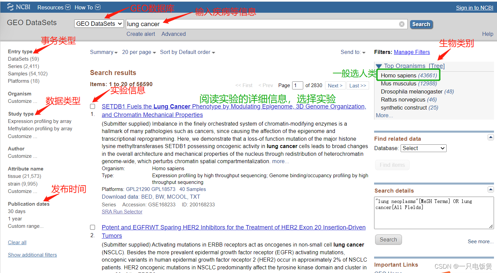Filter by DataSets (59) entry type
Viewport: 497px width, 273px height.
coord(24,59)
